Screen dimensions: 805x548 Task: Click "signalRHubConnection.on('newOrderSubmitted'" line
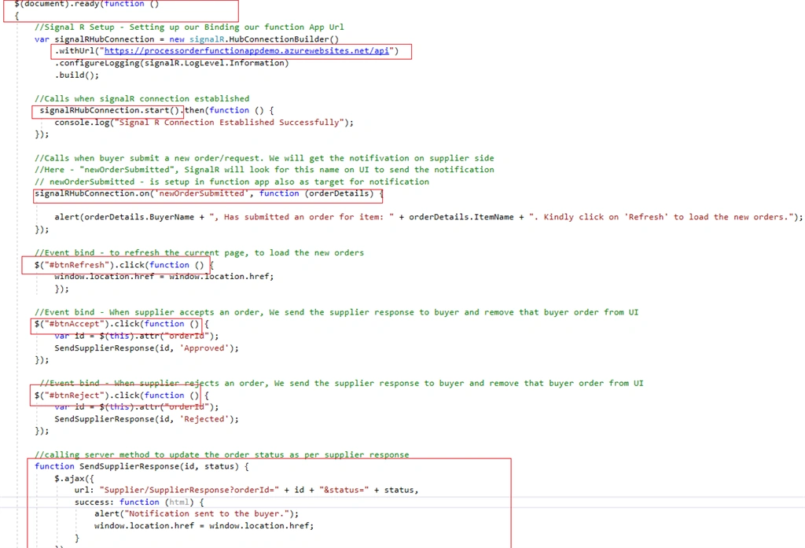pos(209,193)
